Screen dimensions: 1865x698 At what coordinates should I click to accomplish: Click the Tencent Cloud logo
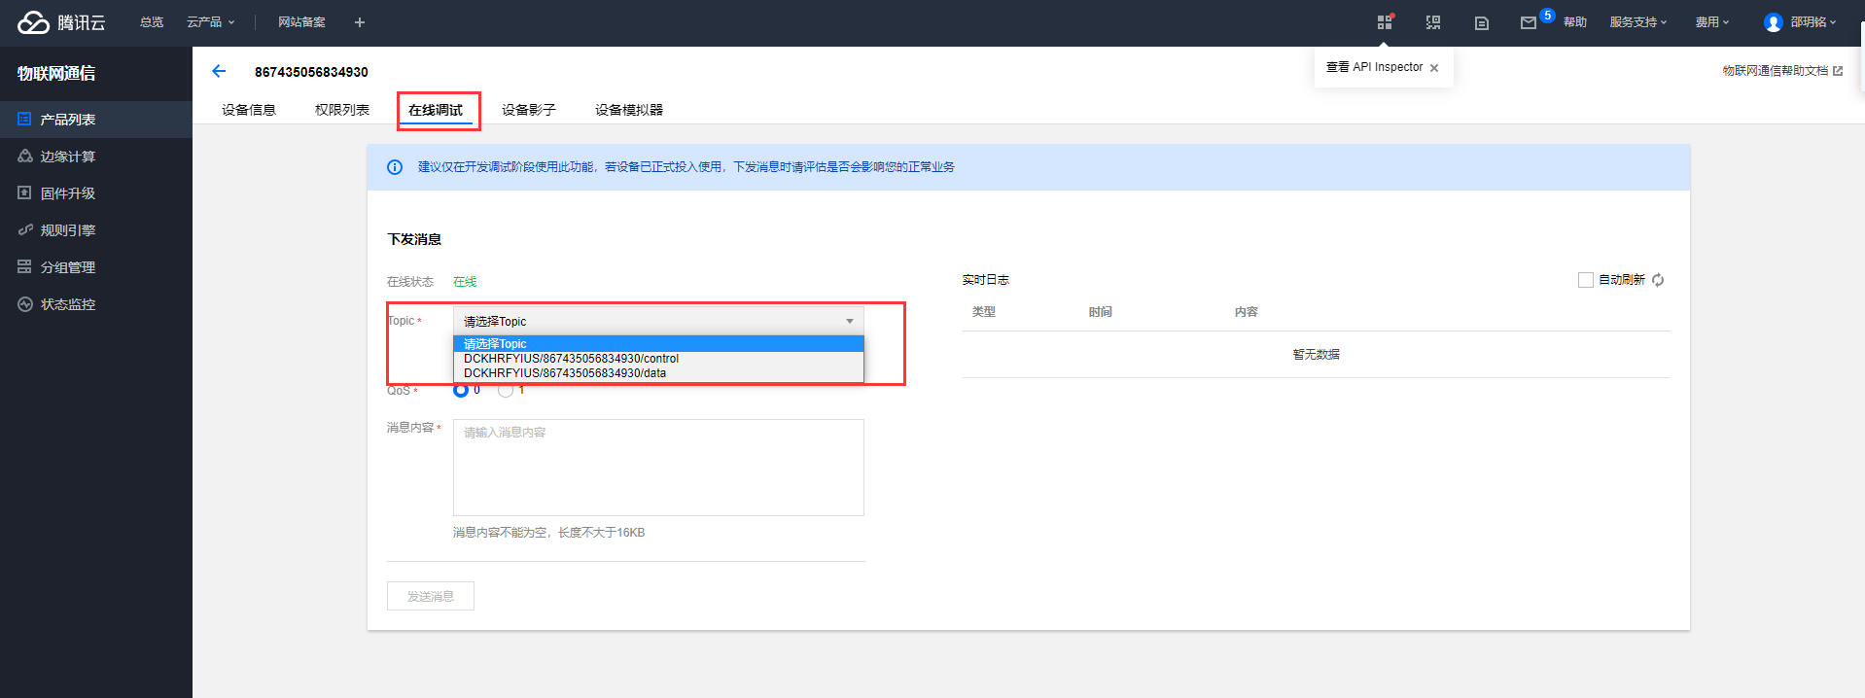click(x=61, y=22)
